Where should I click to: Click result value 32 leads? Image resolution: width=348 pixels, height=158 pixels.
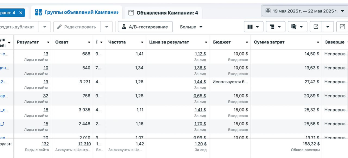coord(46,96)
